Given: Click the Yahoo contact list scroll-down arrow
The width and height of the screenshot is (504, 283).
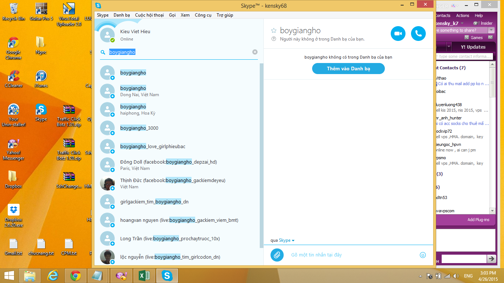Looking at the screenshot, I should pos(492,211).
